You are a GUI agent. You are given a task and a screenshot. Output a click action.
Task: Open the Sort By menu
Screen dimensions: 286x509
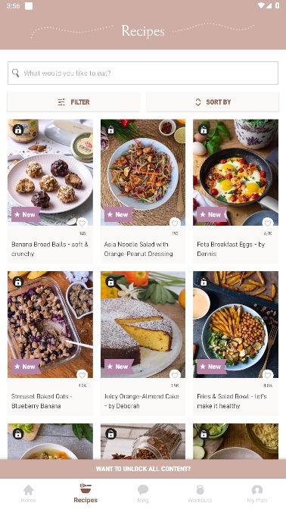click(213, 102)
